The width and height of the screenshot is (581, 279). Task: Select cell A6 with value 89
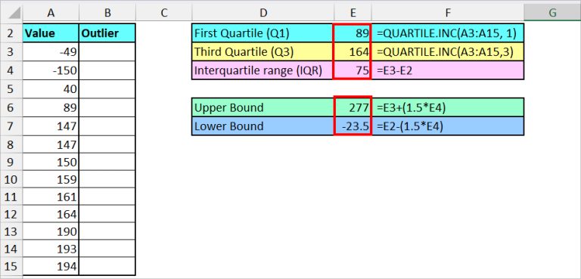coord(51,107)
